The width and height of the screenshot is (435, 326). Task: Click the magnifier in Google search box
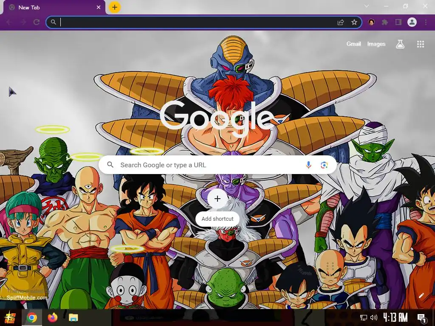pos(110,165)
